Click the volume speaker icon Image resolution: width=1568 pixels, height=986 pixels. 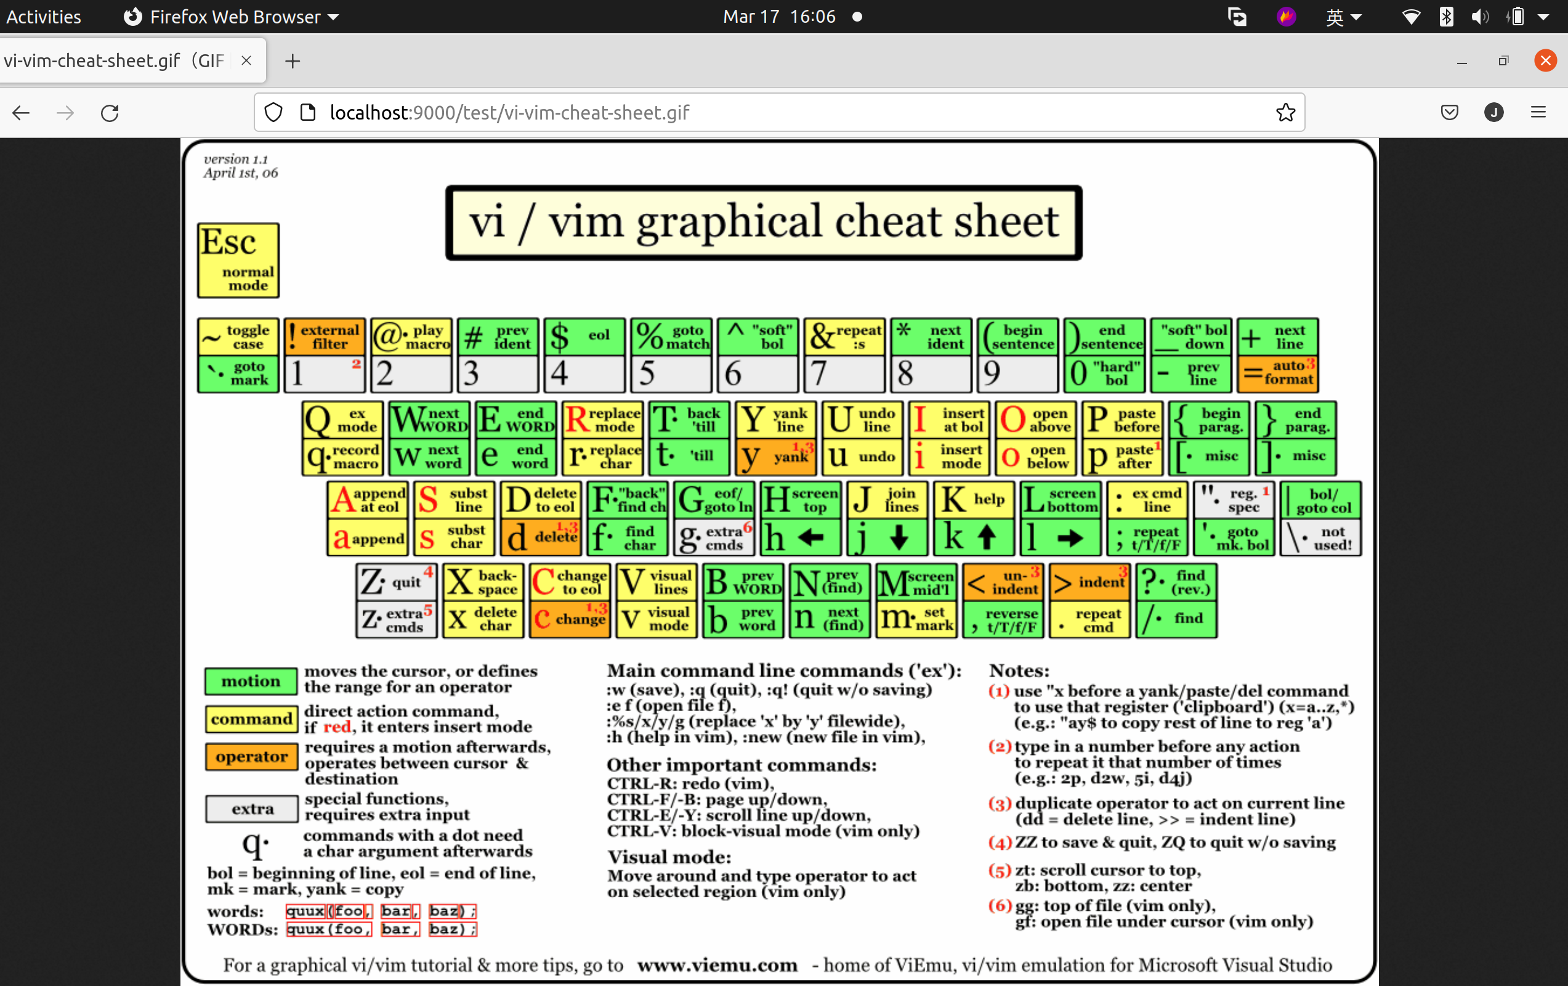[1480, 17]
